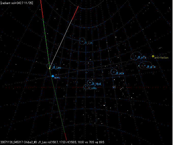Viewport: 173px width, 145px height.
Task: Click the J1_nTa label text
Action: pyautogui.click(x=142, y=57)
